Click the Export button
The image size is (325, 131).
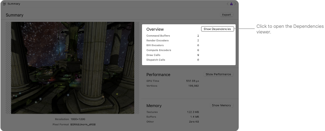coord(226,15)
